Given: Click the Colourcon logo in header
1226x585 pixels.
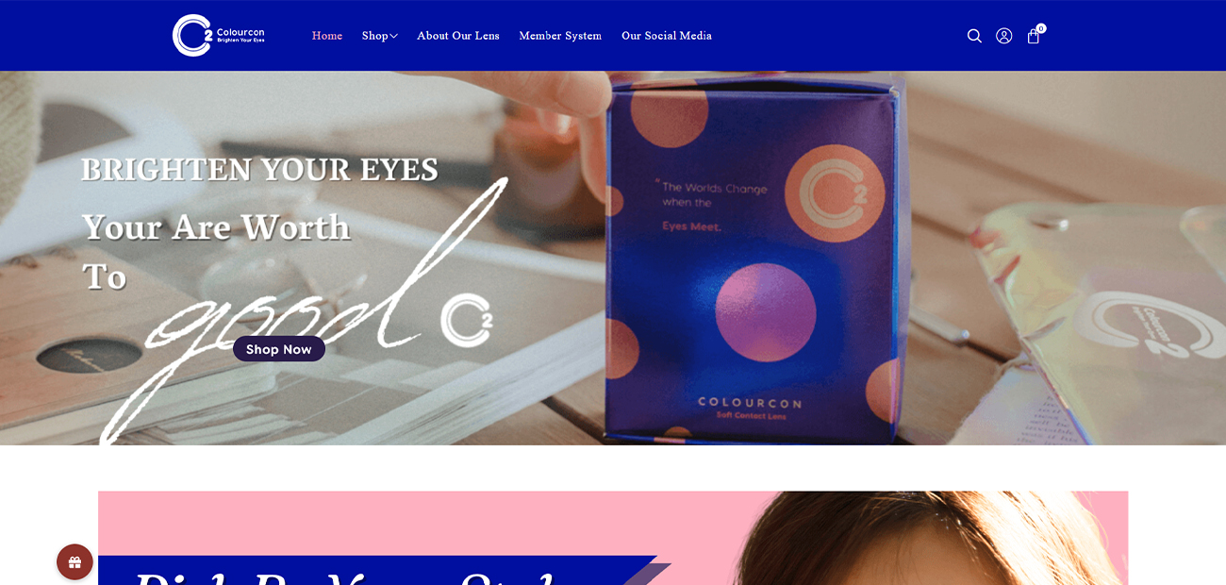Looking at the screenshot, I should 219,36.
